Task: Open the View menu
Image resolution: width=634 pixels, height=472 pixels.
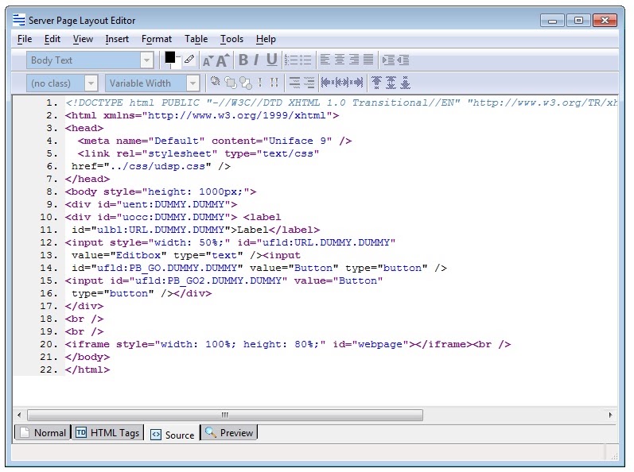Action: 83,39
